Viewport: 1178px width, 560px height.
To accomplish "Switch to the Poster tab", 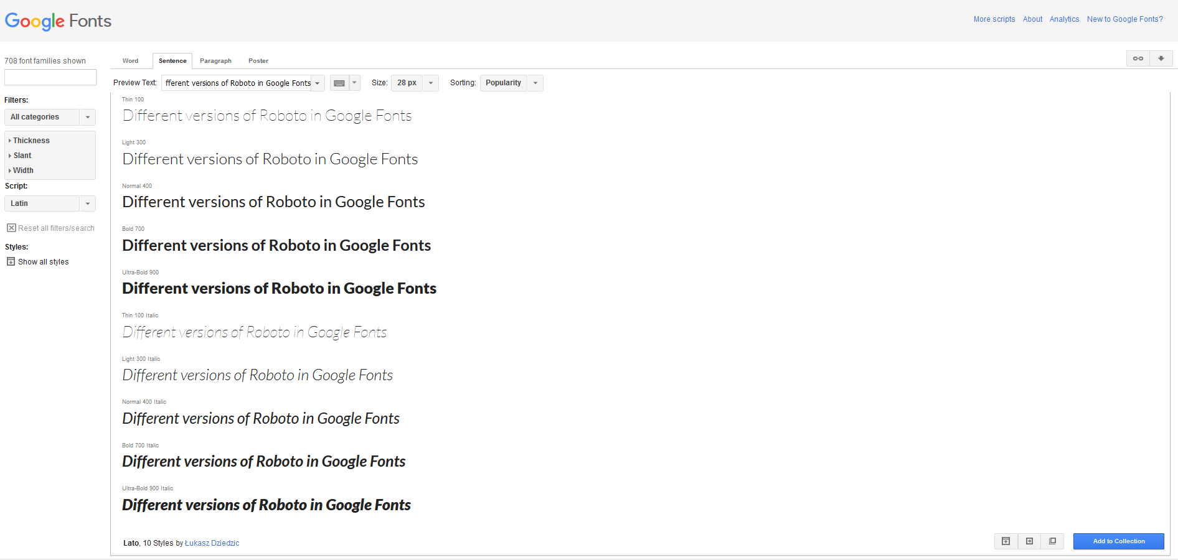I will click(x=258, y=61).
